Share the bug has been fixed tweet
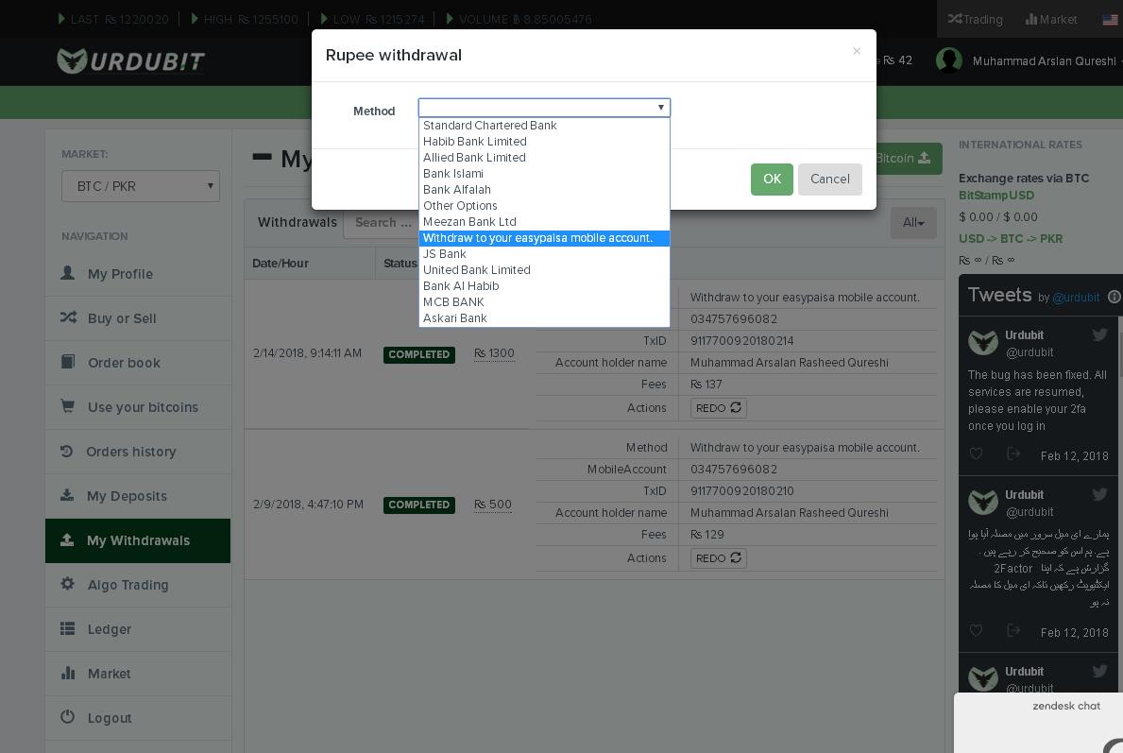Viewport: 1123px width, 753px height. point(1013,454)
